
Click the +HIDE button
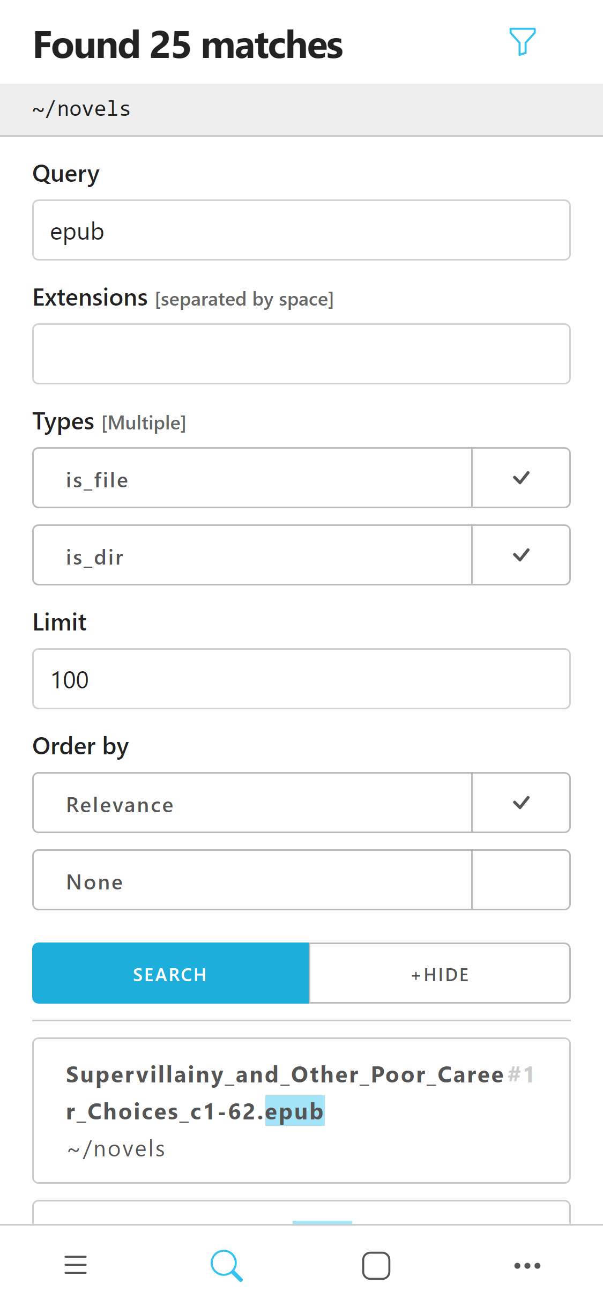coord(440,974)
